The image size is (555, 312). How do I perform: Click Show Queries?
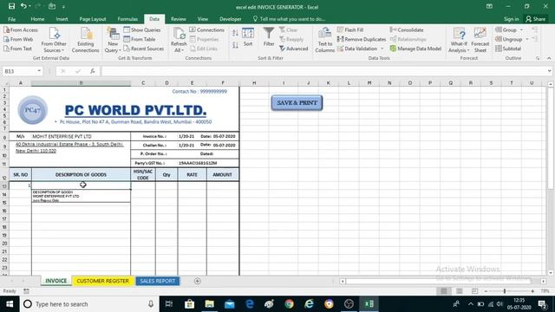[142, 30]
